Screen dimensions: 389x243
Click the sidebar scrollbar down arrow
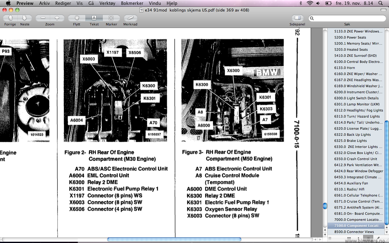click(387, 233)
